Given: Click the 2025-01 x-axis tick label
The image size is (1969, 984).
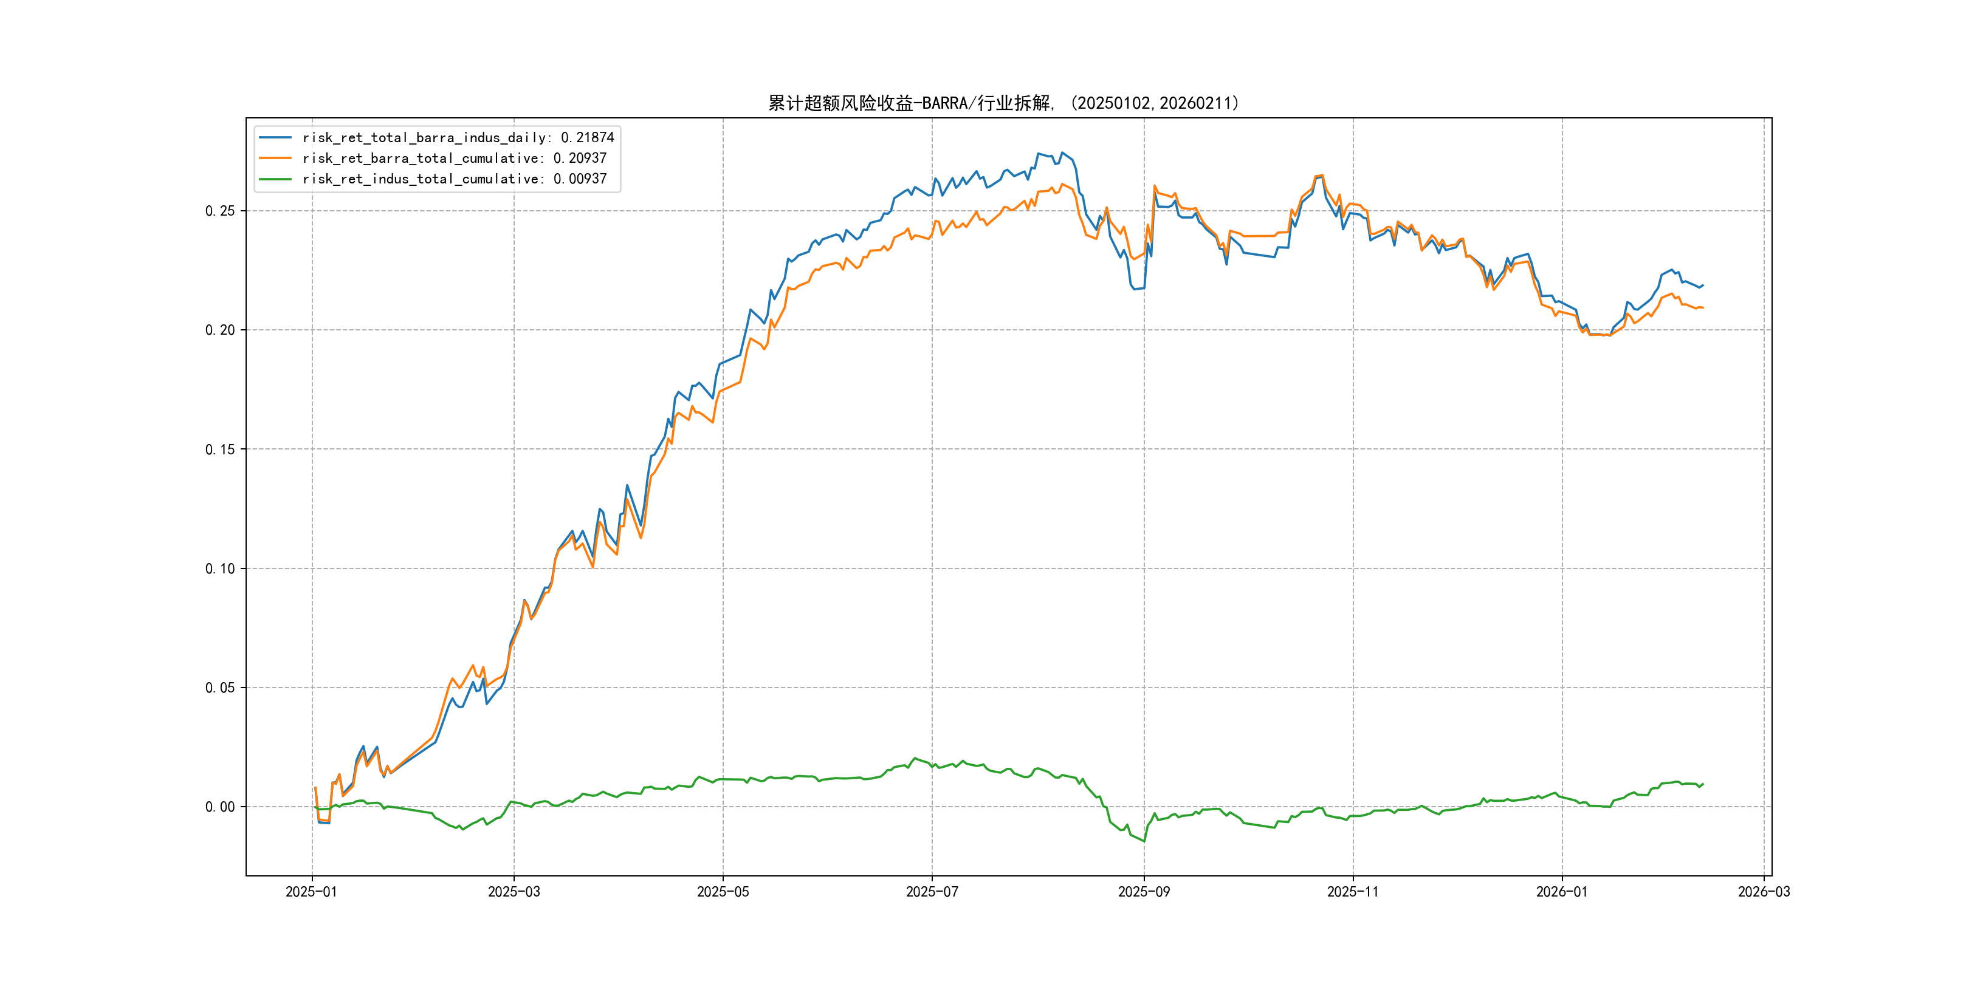Looking at the screenshot, I should point(311,892).
